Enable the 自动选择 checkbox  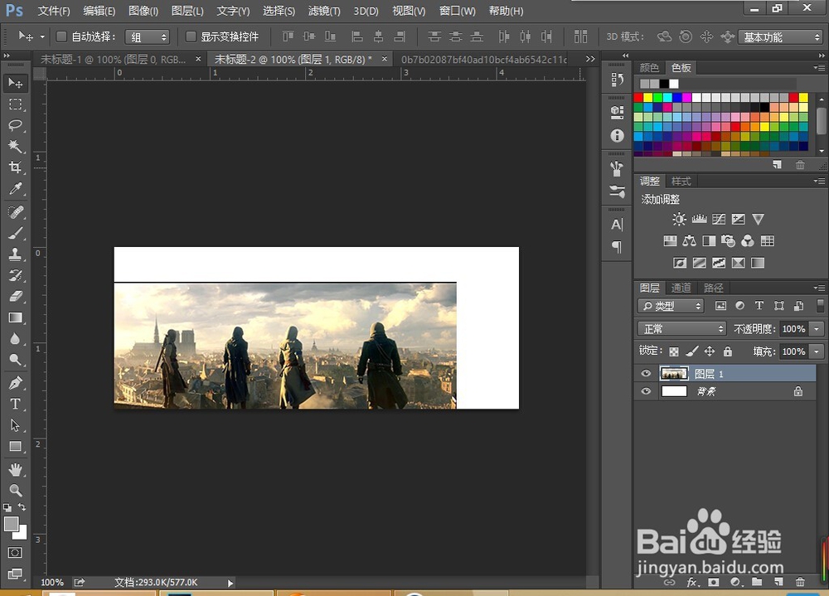(x=61, y=36)
